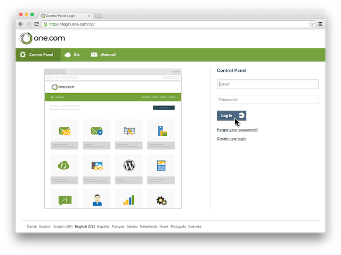341x255 pixels.
Task: Click the green maximize window button
Action: (x=32, y=14)
